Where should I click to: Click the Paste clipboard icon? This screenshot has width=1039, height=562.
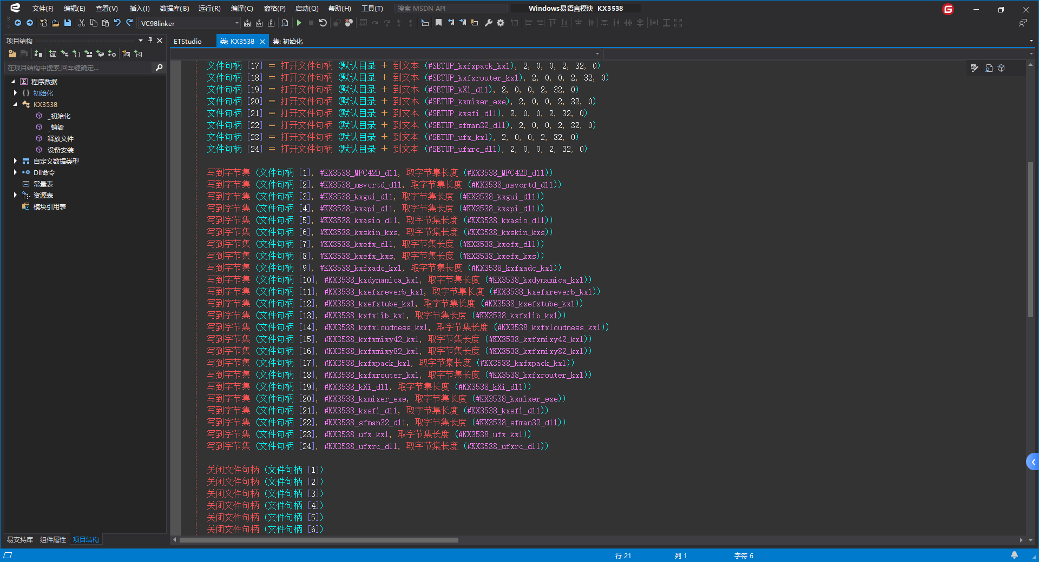[x=106, y=23]
